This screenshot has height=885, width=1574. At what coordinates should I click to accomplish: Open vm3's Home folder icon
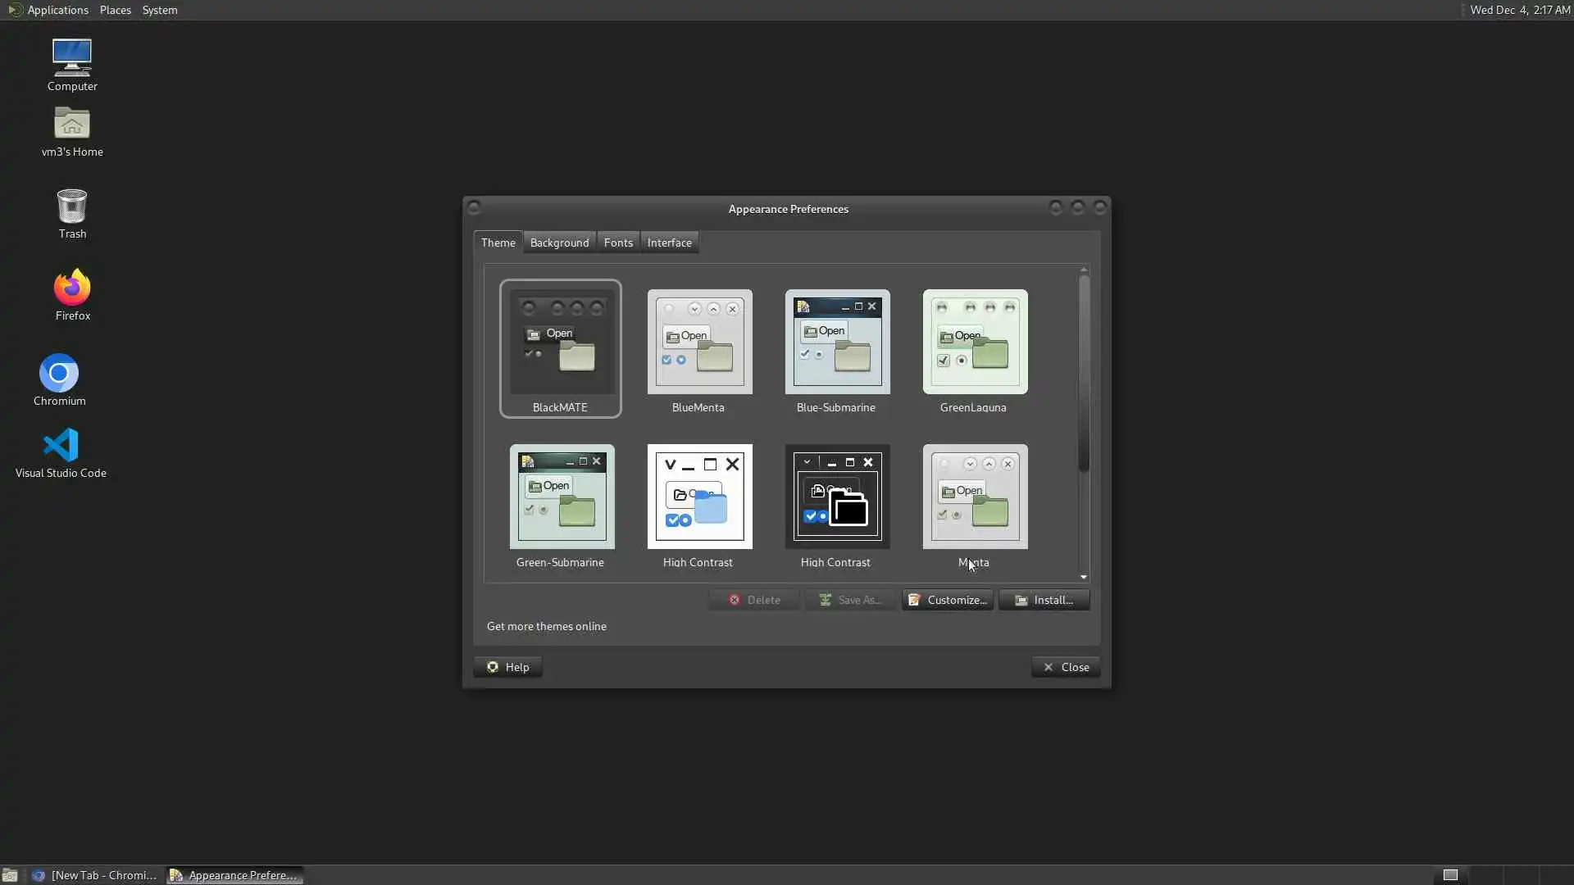tap(72, 125)
